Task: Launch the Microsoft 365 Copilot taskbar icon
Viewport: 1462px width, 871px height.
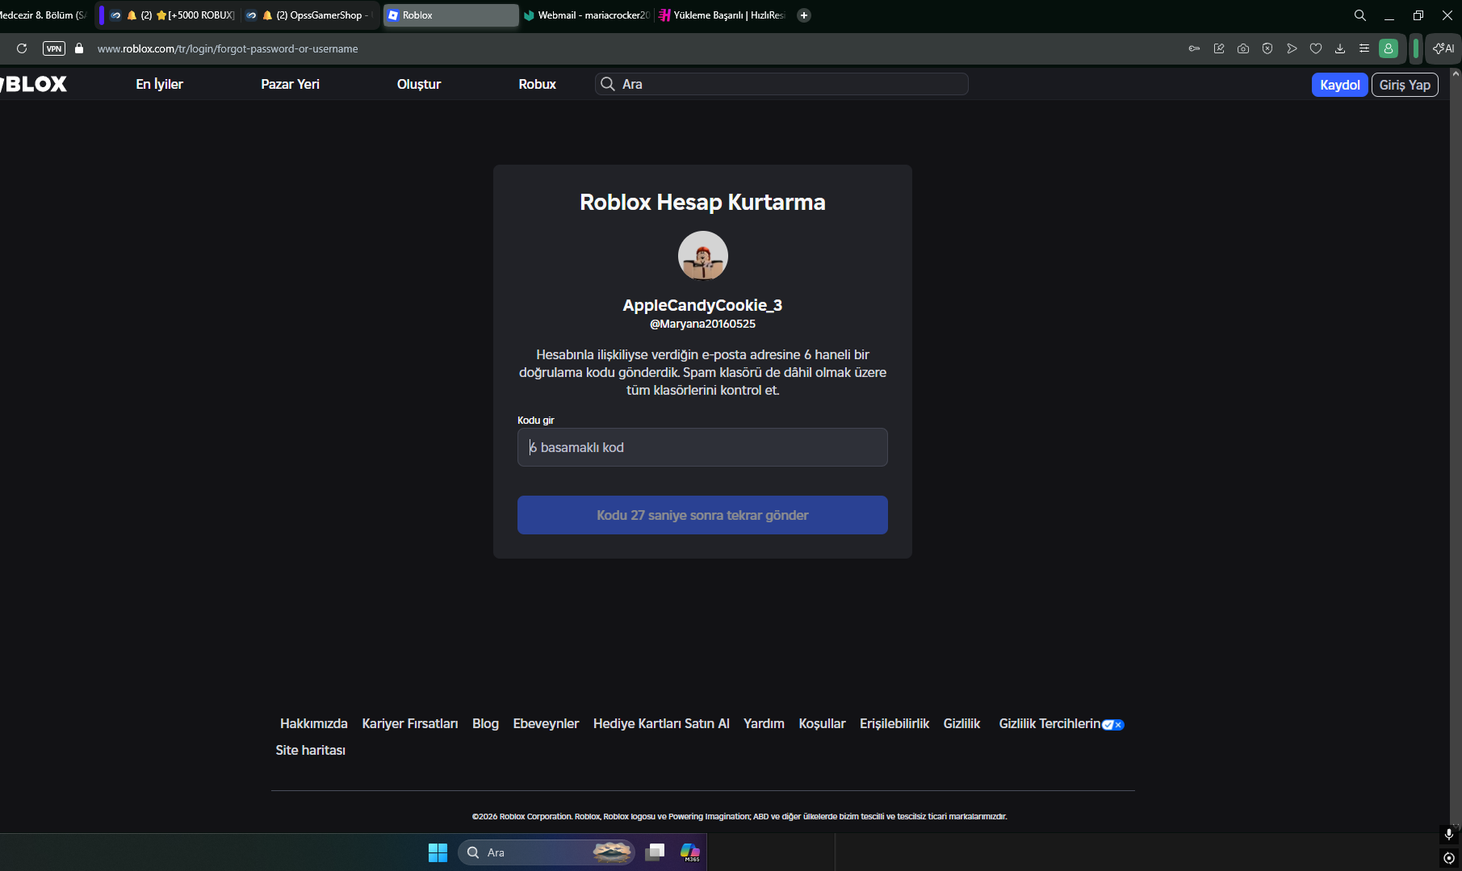Action: (x=690, y=852)
